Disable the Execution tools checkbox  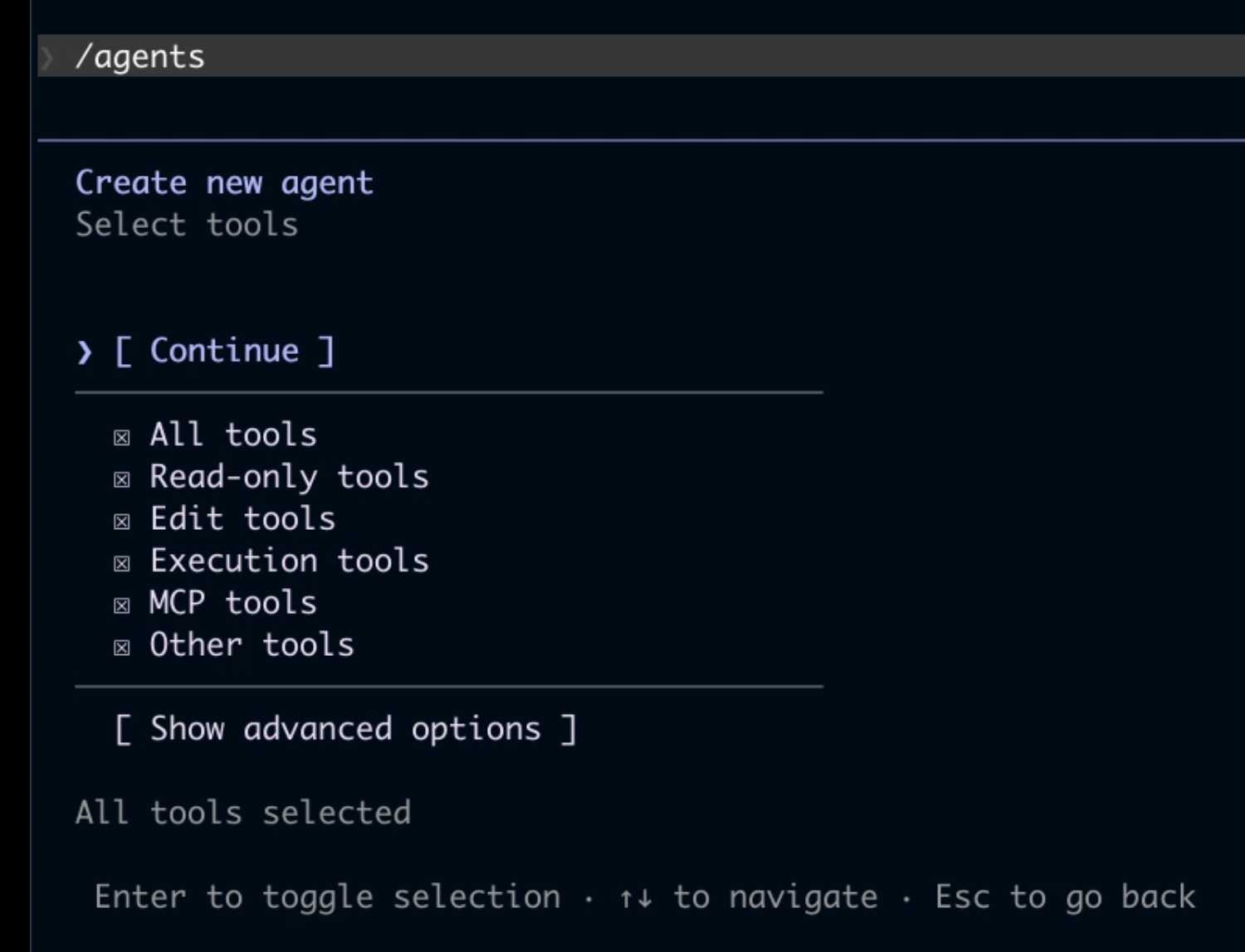[122, 564]
